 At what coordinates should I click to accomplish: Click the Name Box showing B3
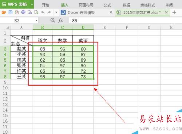click(x=17, y=21)
